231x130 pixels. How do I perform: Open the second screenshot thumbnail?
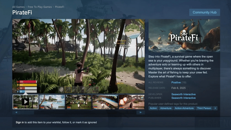point(52,102)
